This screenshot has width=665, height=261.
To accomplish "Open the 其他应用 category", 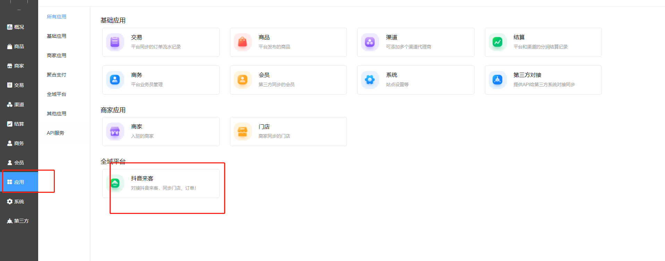I will coord(57,114).
